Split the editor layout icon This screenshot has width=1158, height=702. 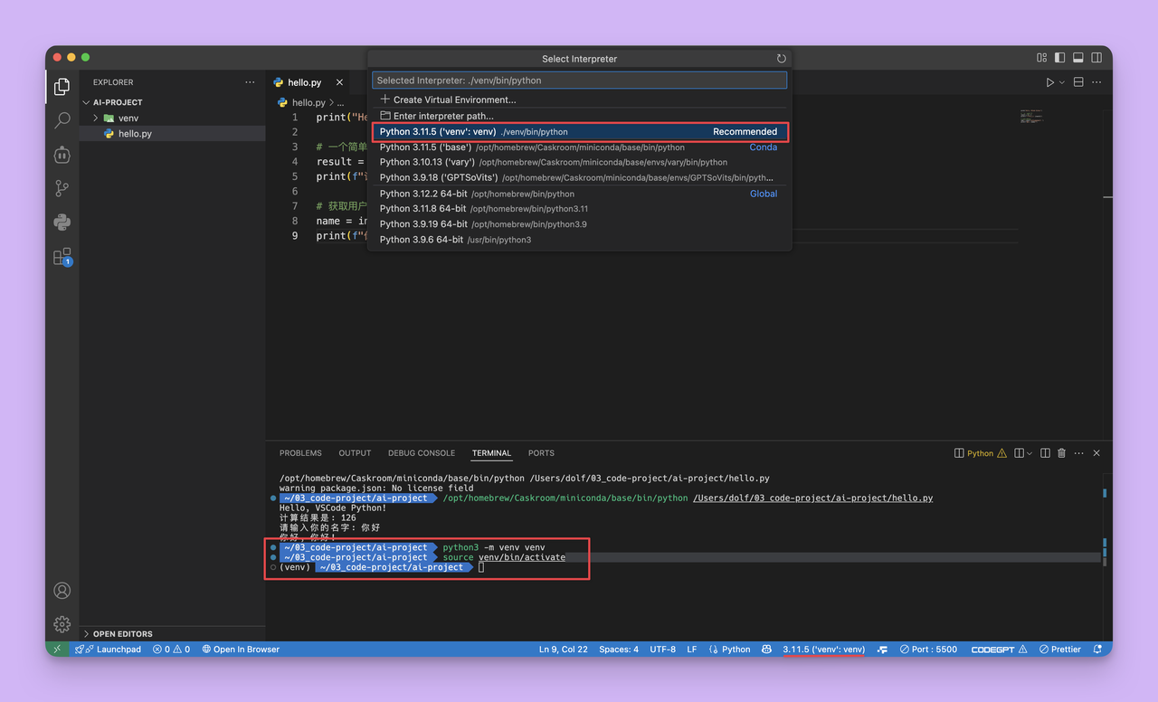pos(1078,82)
